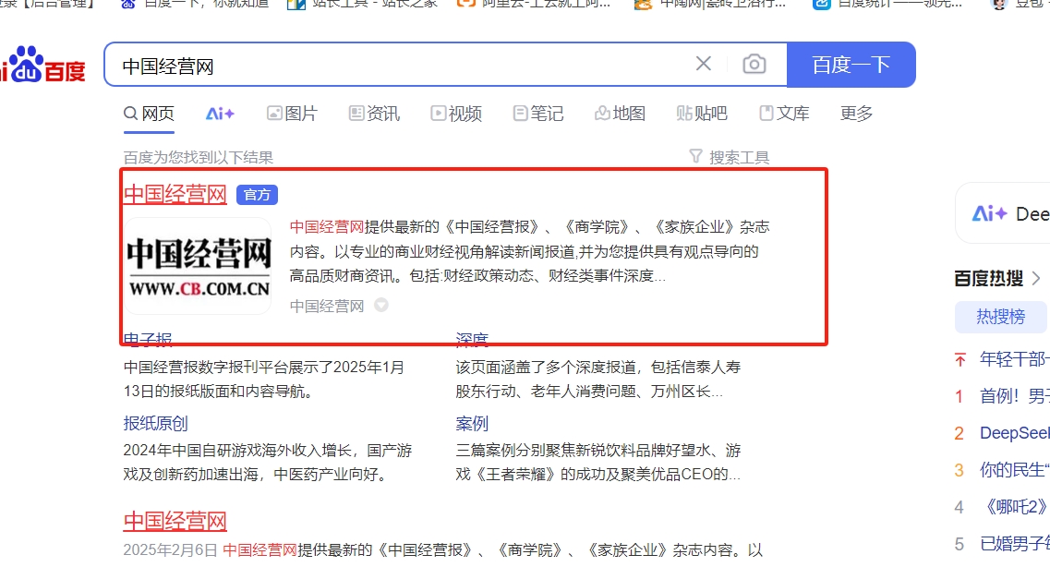Switch to the 视频 tab
Image resolution: width=1050 pixels, height=567 pixels.
pyautogui.click(x=456, y=114)
